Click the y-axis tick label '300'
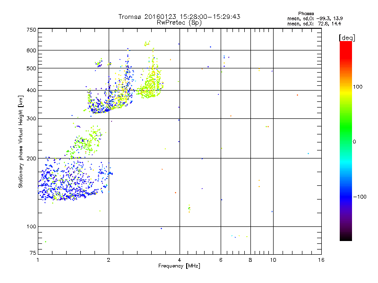This screenshot has width=378, height=283. click(31, 119)
